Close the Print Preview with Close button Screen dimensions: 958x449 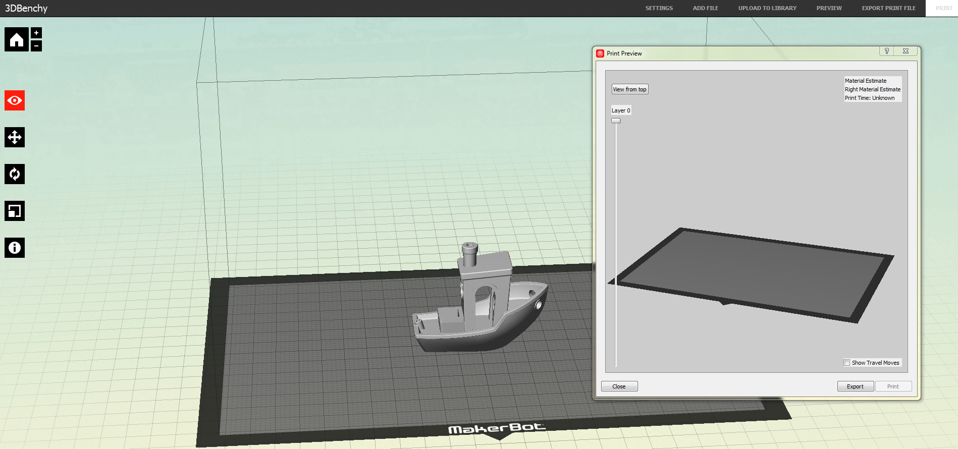(619, 386)
